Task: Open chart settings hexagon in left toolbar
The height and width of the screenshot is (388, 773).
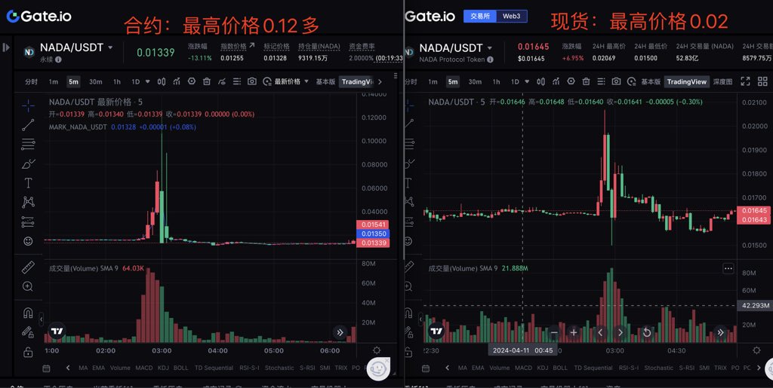Action: click(192, 81)
